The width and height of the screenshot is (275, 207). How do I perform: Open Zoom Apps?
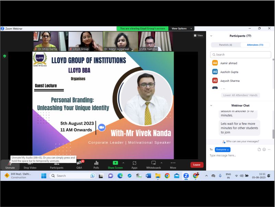(134, 165)
